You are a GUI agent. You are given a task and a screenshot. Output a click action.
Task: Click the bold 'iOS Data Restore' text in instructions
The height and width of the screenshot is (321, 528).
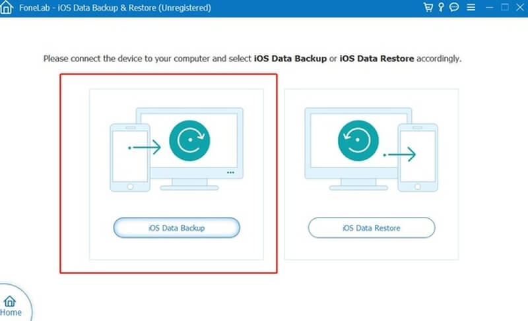[377, 59]
